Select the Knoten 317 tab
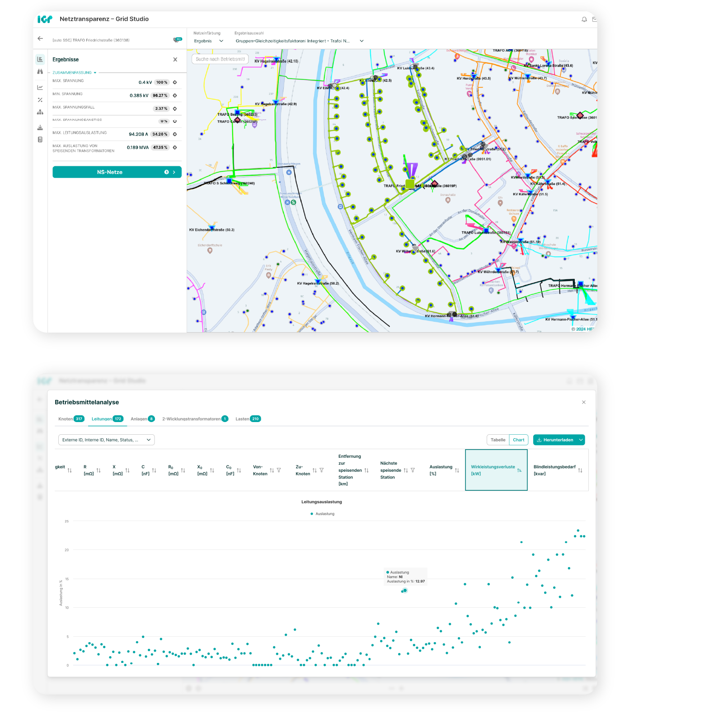The width and height of the screenshot is (723, 723). pyautogui.click(x=71, y=419)
